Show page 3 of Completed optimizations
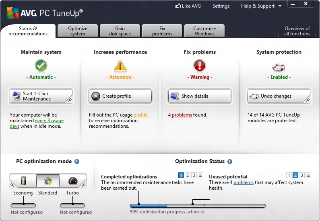The height and width of the screenshot is (221, 320). tap(194, 175)
